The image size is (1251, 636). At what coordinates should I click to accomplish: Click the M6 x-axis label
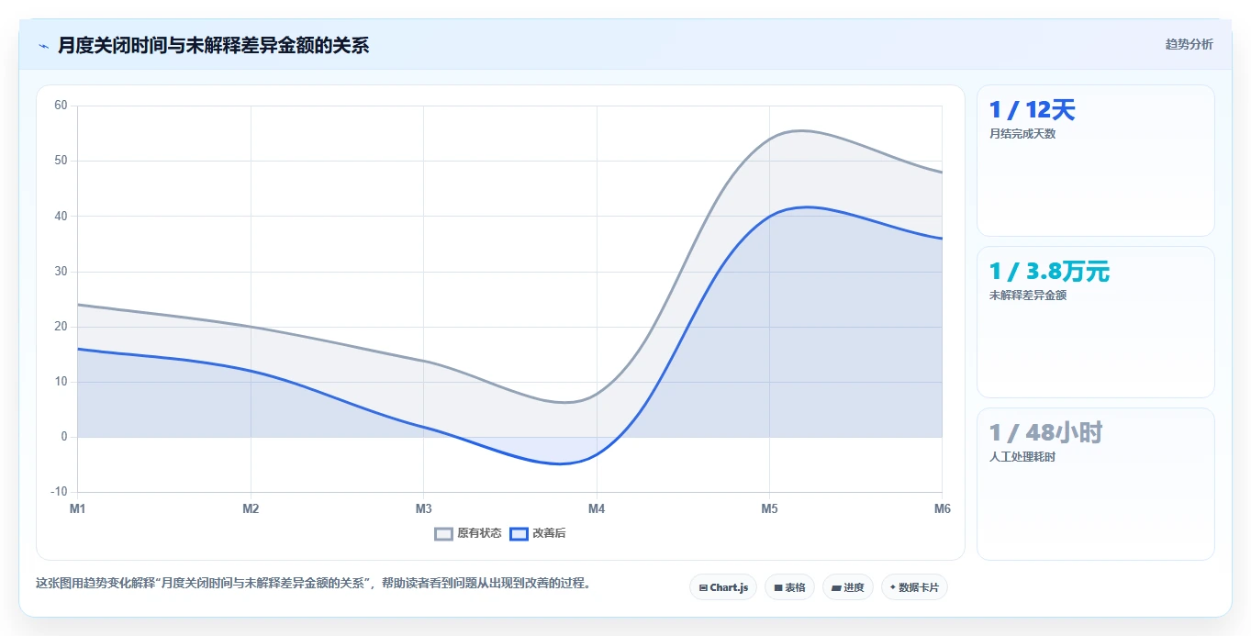(942, 508)
